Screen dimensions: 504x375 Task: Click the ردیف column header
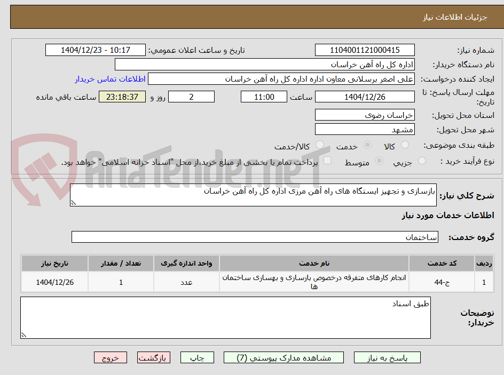[x=484, y=264]
